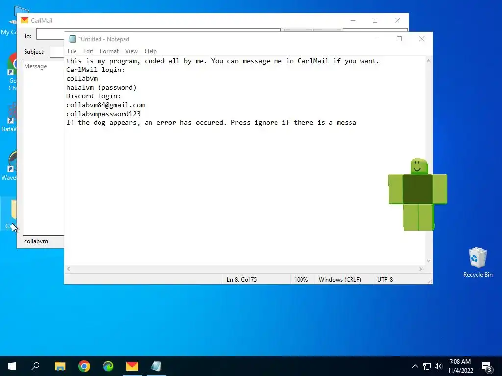Click the Notepad vertical scrollbar down arrow
The image size is (502, 376).
click(428, 261)
